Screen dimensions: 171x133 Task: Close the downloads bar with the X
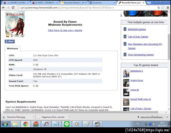167,117
